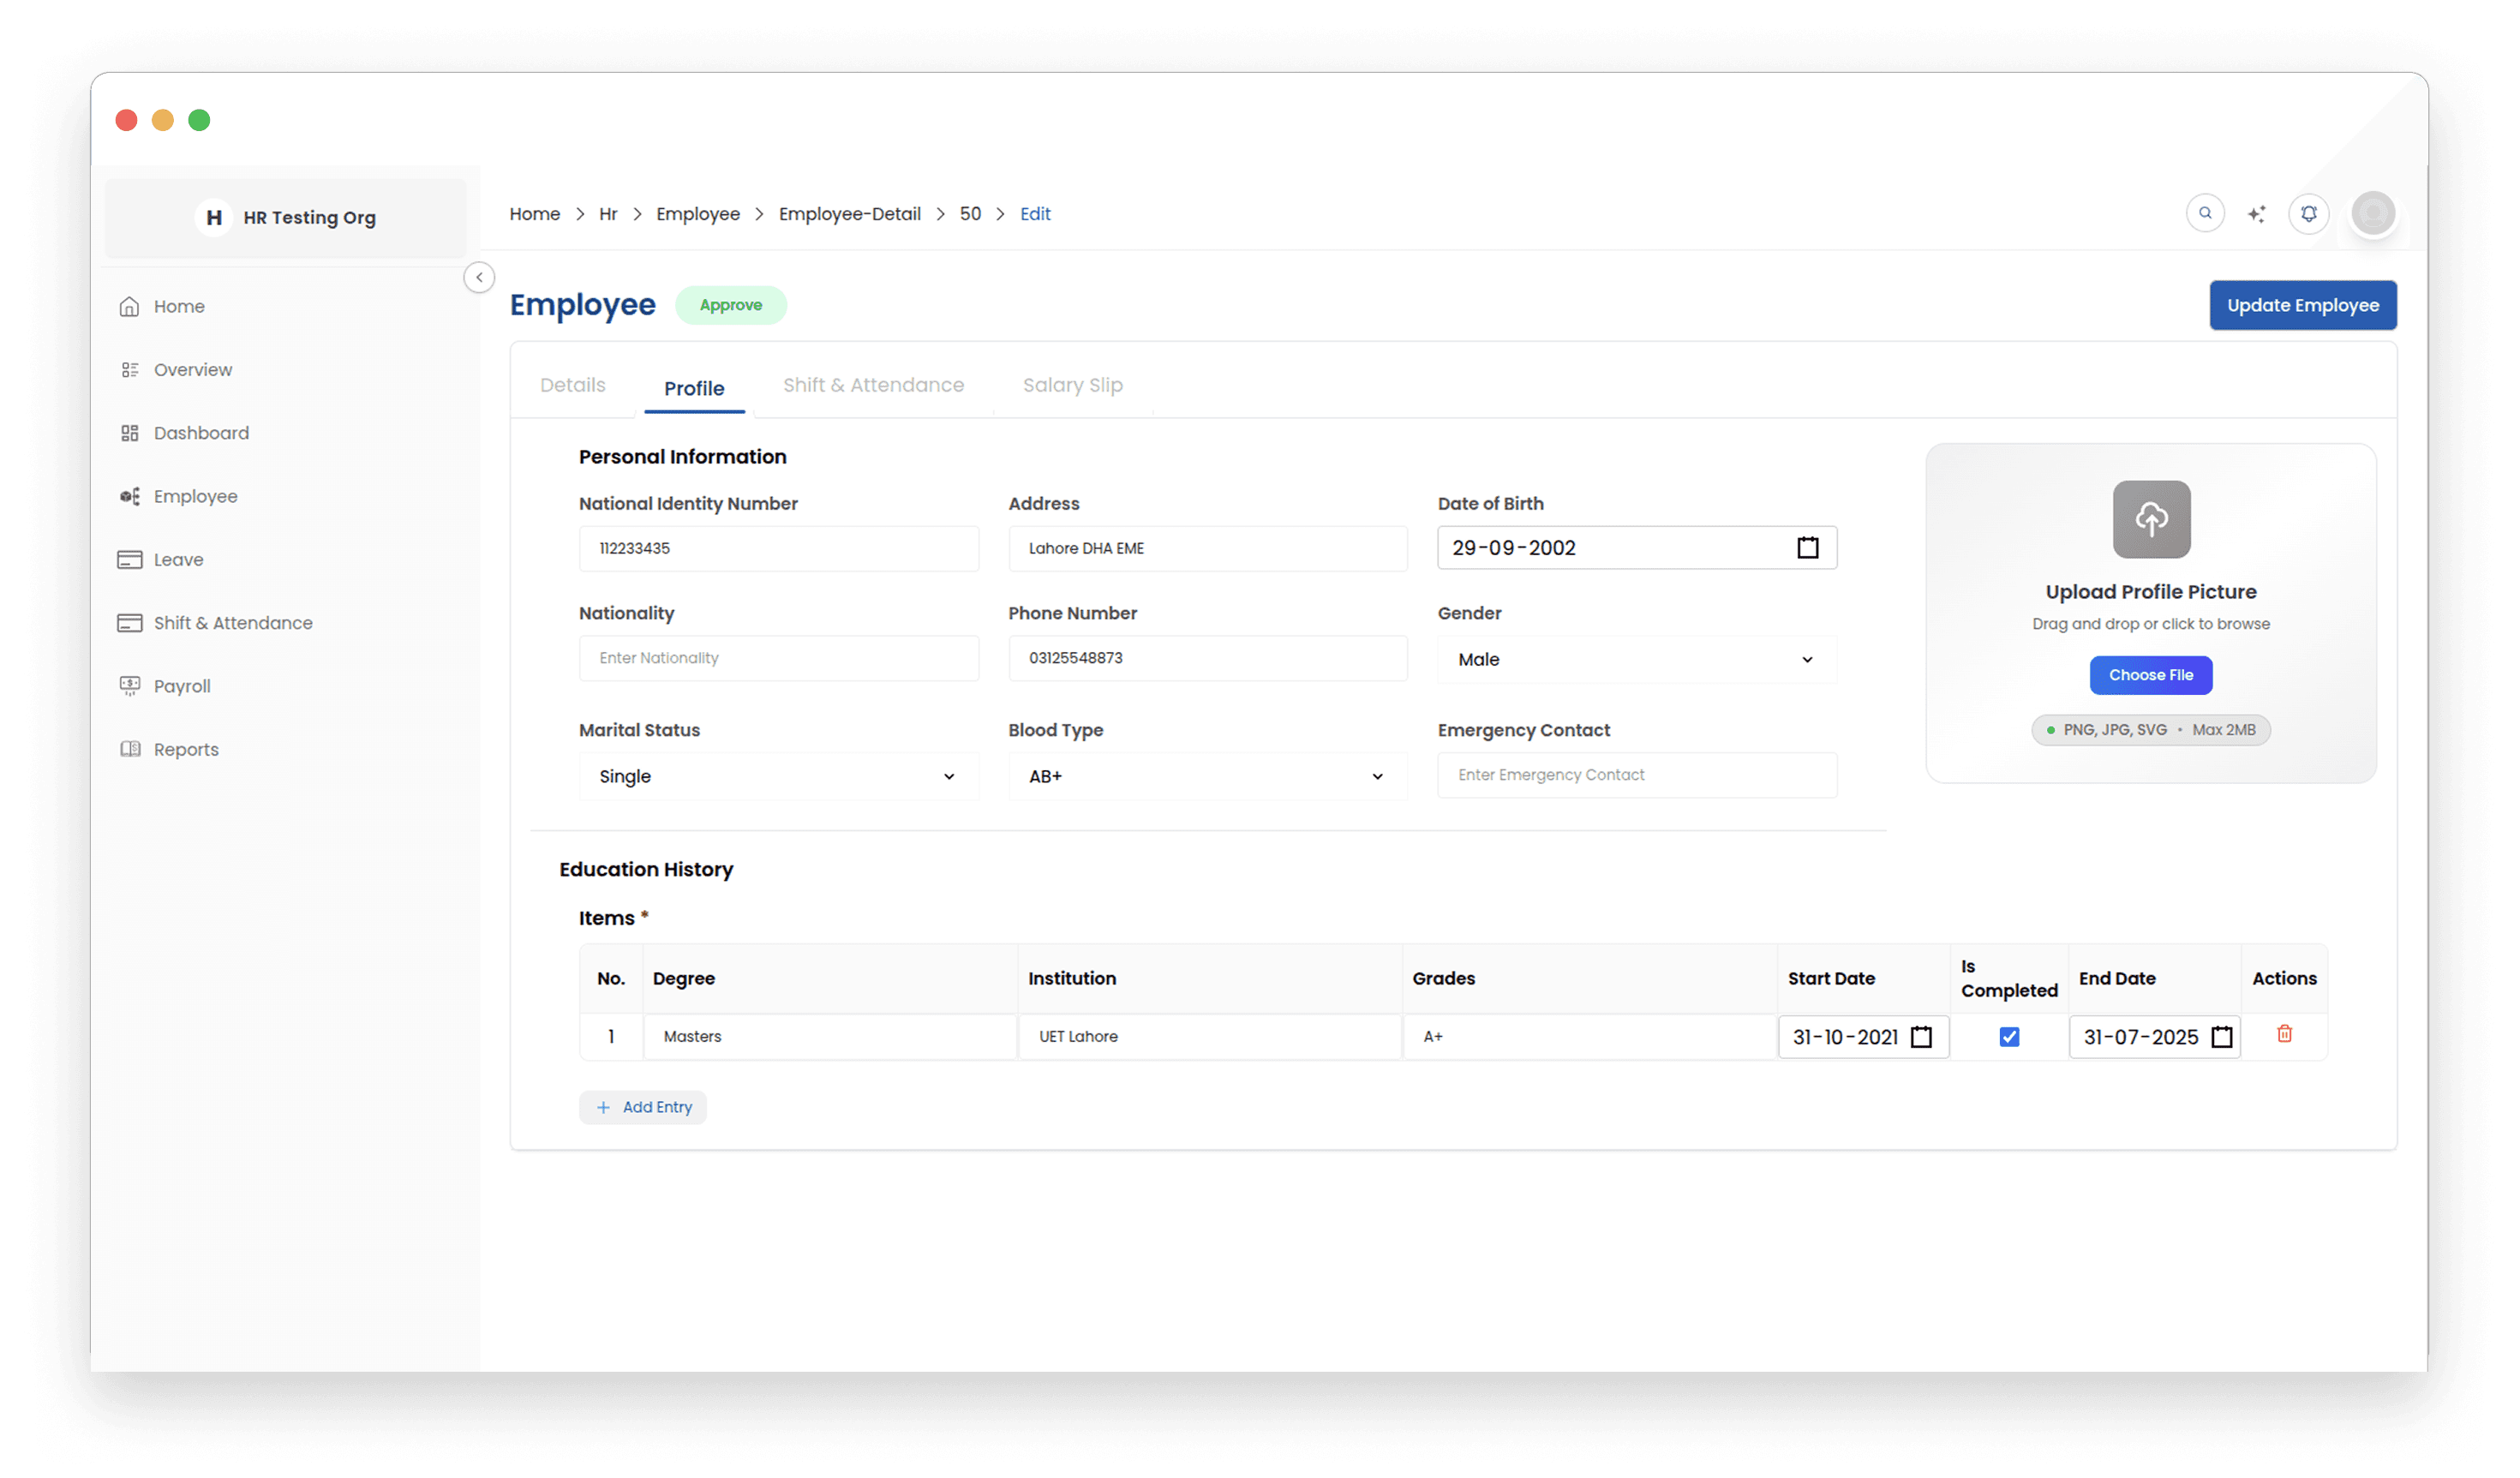Open the Leave section
This screenshot has width=2520, height=1478.
[177, 559]
